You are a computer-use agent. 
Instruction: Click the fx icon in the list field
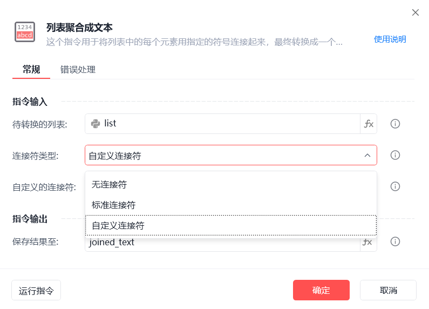(369, 124)
